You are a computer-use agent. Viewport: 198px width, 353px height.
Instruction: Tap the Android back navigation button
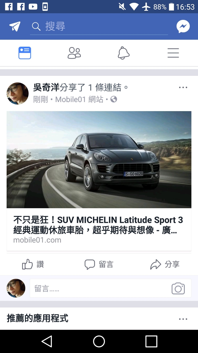[47, 341]
